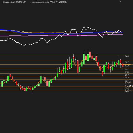The width and height of the screenshot is (133, 133).
Task: Click the 260 price axis label
Action: (127, 75)
